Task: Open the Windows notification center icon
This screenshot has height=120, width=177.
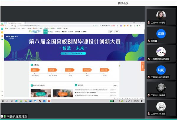Action: click(142, 101)
